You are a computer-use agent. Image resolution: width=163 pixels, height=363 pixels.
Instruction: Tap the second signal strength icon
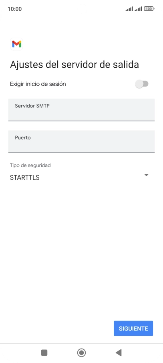[x=138, y=9]
